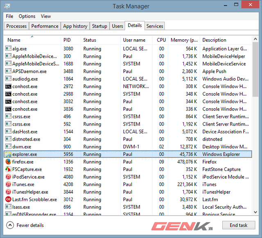Select csrss.exe with PID 592
This screenshot has height=238, width=262.
coord(128,124)
